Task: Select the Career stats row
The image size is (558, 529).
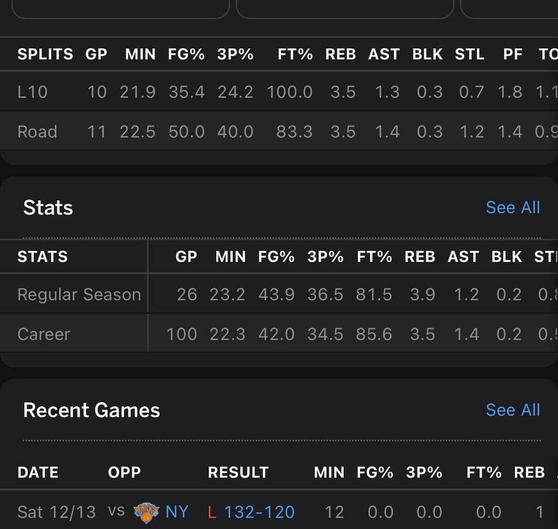Action: [44, 334]
